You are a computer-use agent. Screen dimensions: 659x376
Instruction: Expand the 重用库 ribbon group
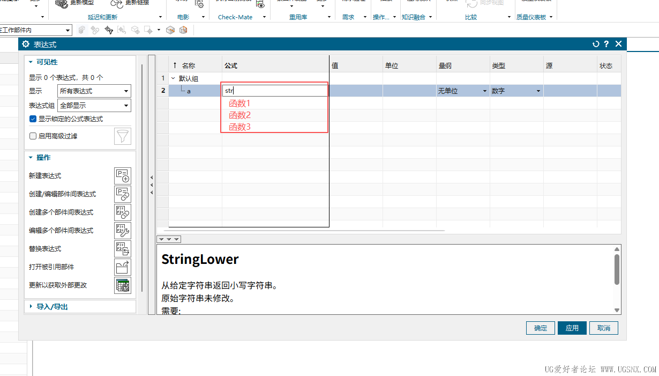pos(329,17)
